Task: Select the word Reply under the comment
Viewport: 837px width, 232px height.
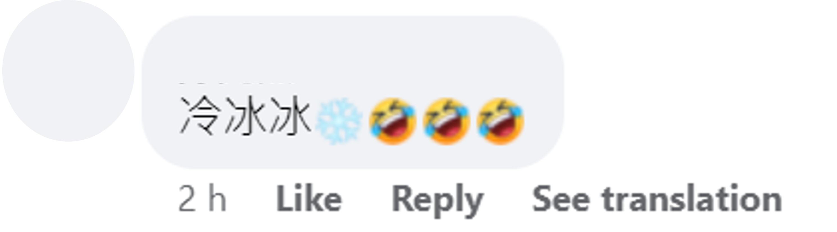Action: click(438, 201)
